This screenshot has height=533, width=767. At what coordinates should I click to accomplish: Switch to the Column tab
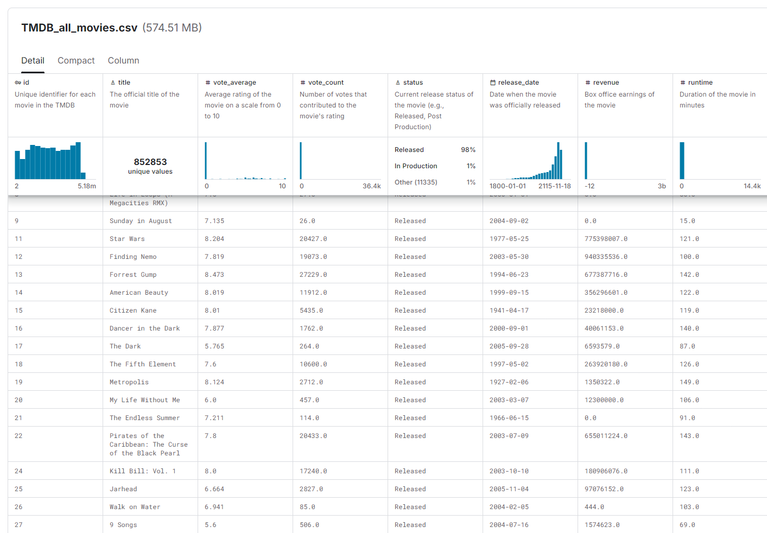point(123,61)
